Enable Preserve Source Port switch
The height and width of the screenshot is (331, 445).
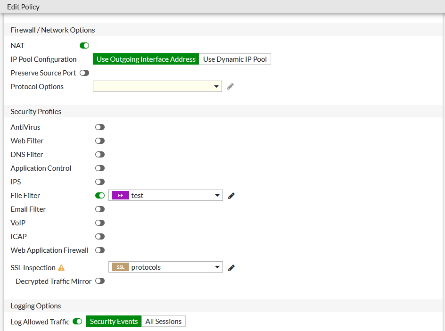(x=84, y=73)
